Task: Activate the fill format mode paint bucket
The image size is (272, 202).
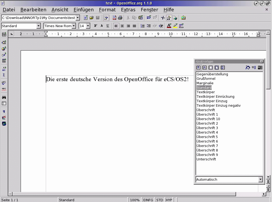Action: coord(248,67)
